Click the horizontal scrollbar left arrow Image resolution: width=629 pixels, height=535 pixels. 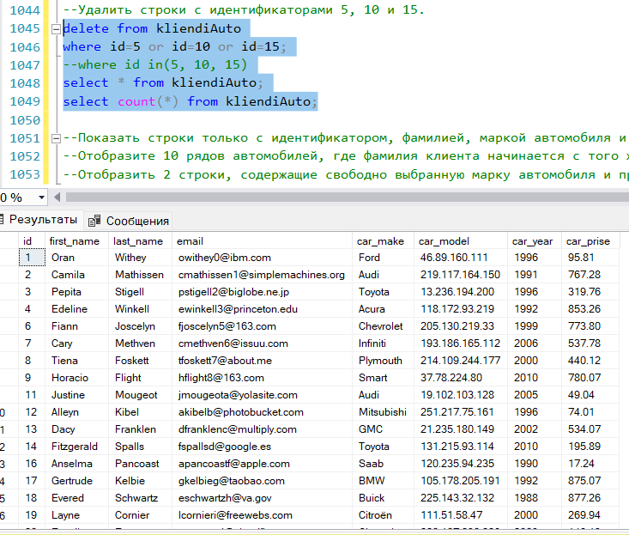coord(57,197)
